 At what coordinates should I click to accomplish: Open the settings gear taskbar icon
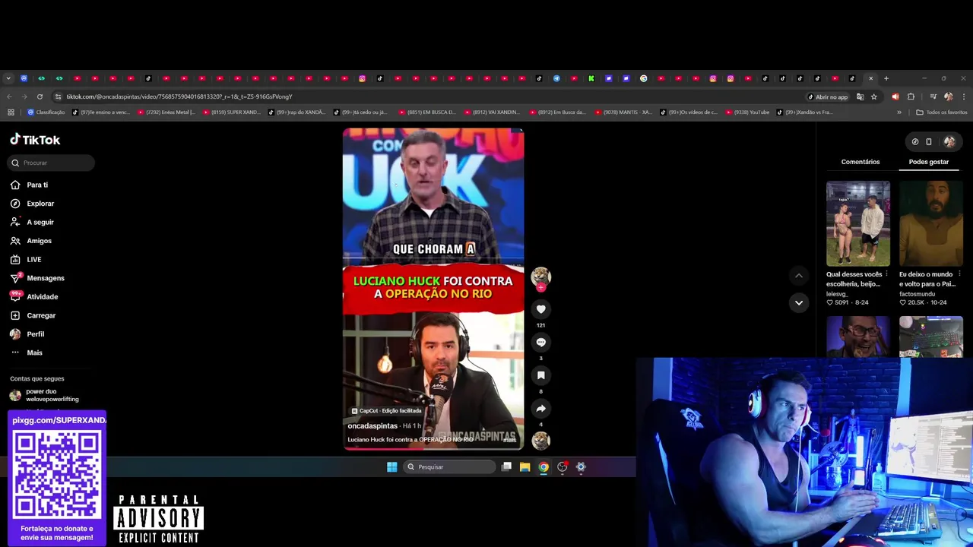click(581, 466)
